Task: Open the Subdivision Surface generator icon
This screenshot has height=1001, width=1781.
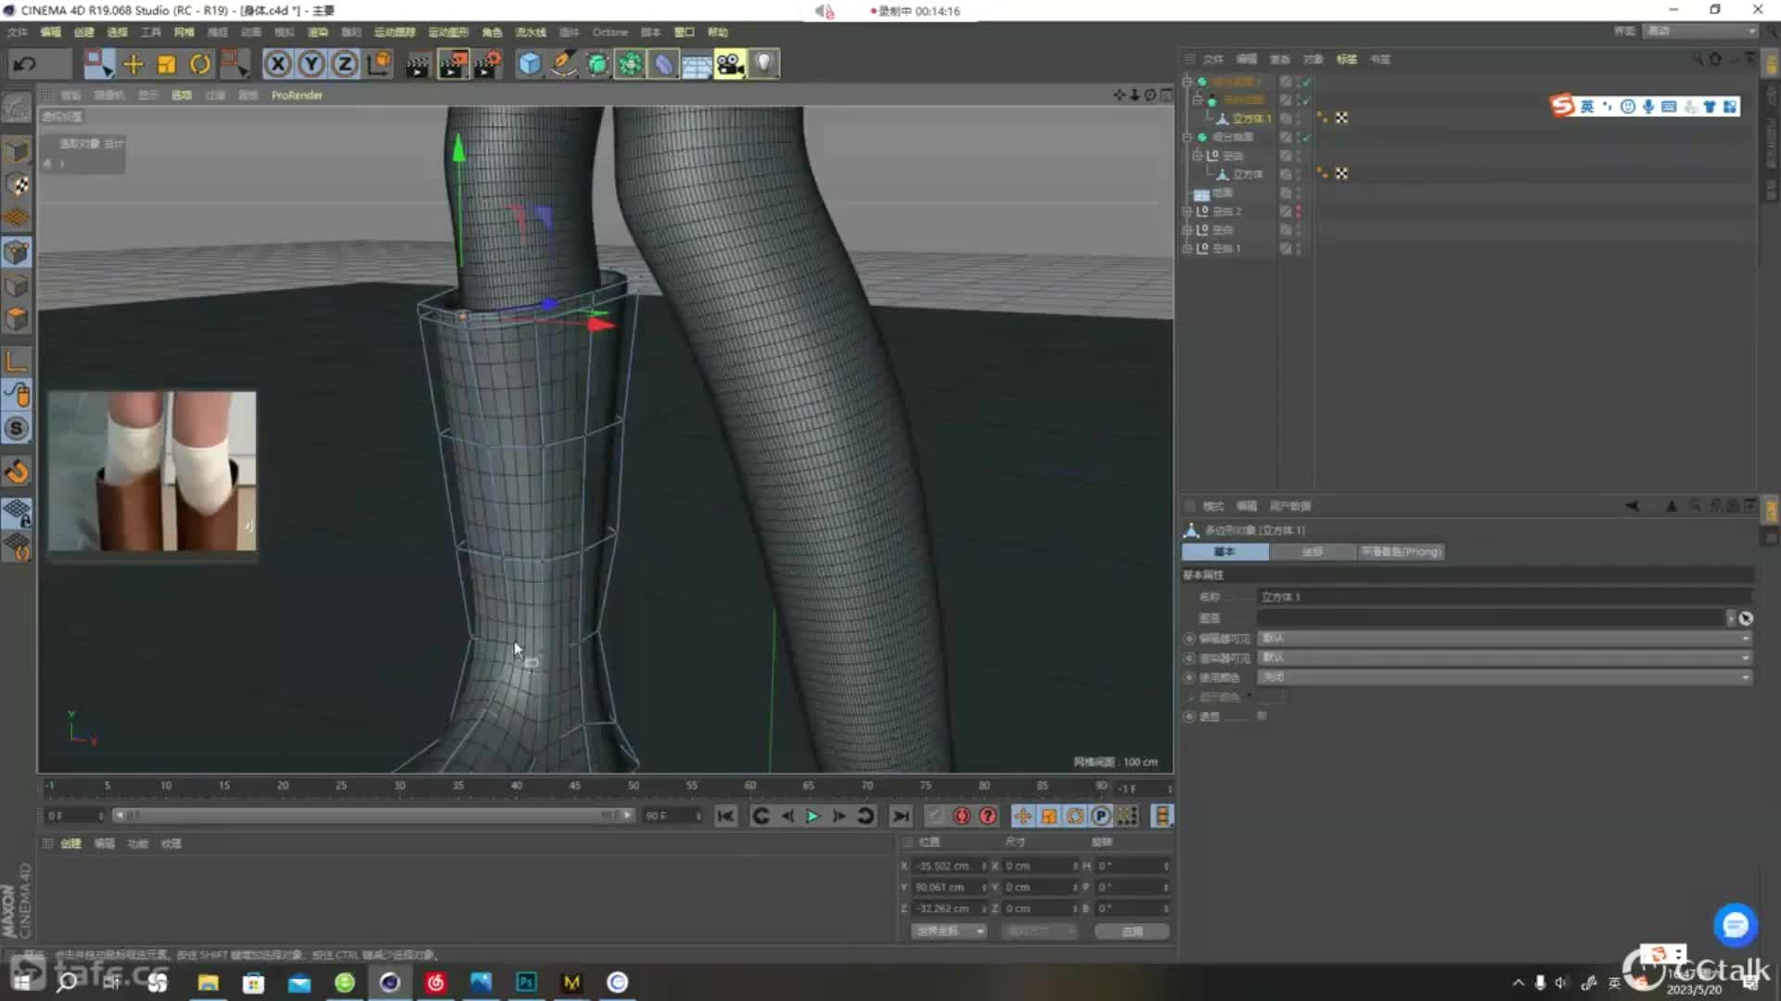Action: (597, 64)
